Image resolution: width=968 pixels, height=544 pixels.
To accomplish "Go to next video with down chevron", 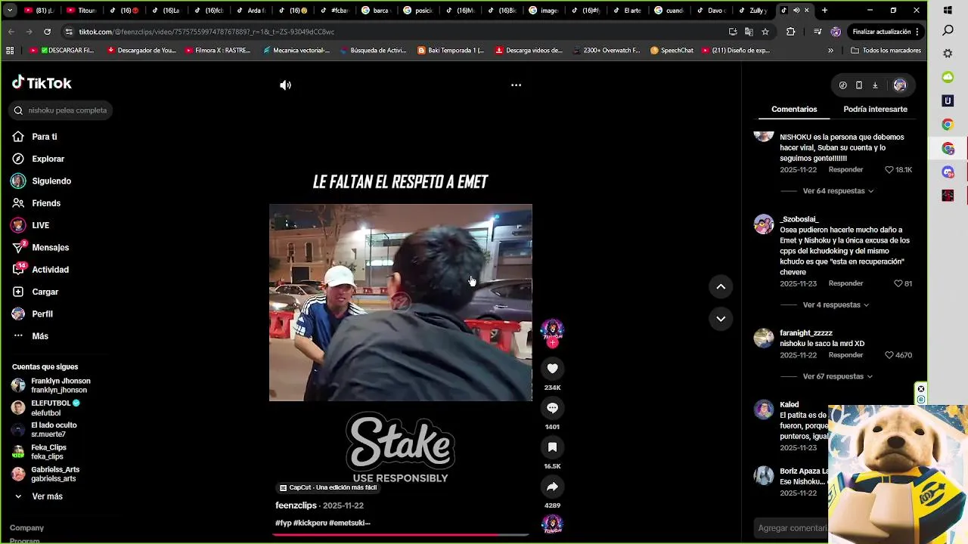I will click(x=721, y=319).
